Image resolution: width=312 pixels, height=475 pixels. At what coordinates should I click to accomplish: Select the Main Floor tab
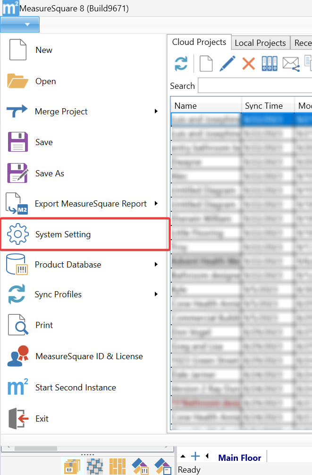240,458
